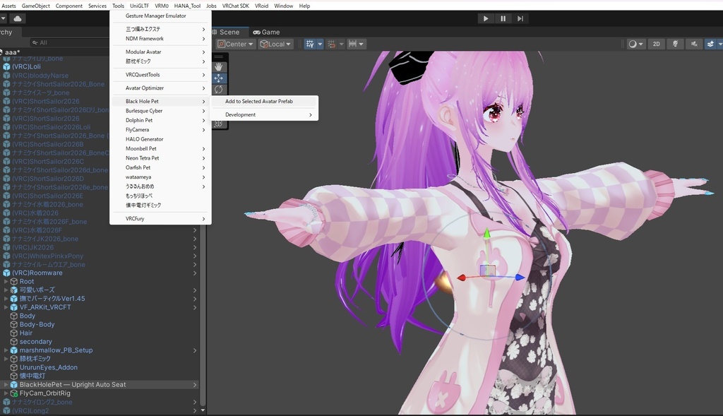723x416 pixels.
Task: Click the Pause button
Action: 503,18
